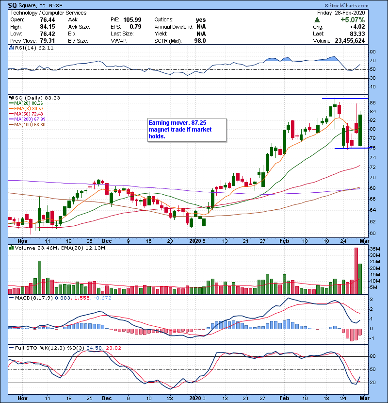Click the tallest red volume bar

[x=356, y=271]
